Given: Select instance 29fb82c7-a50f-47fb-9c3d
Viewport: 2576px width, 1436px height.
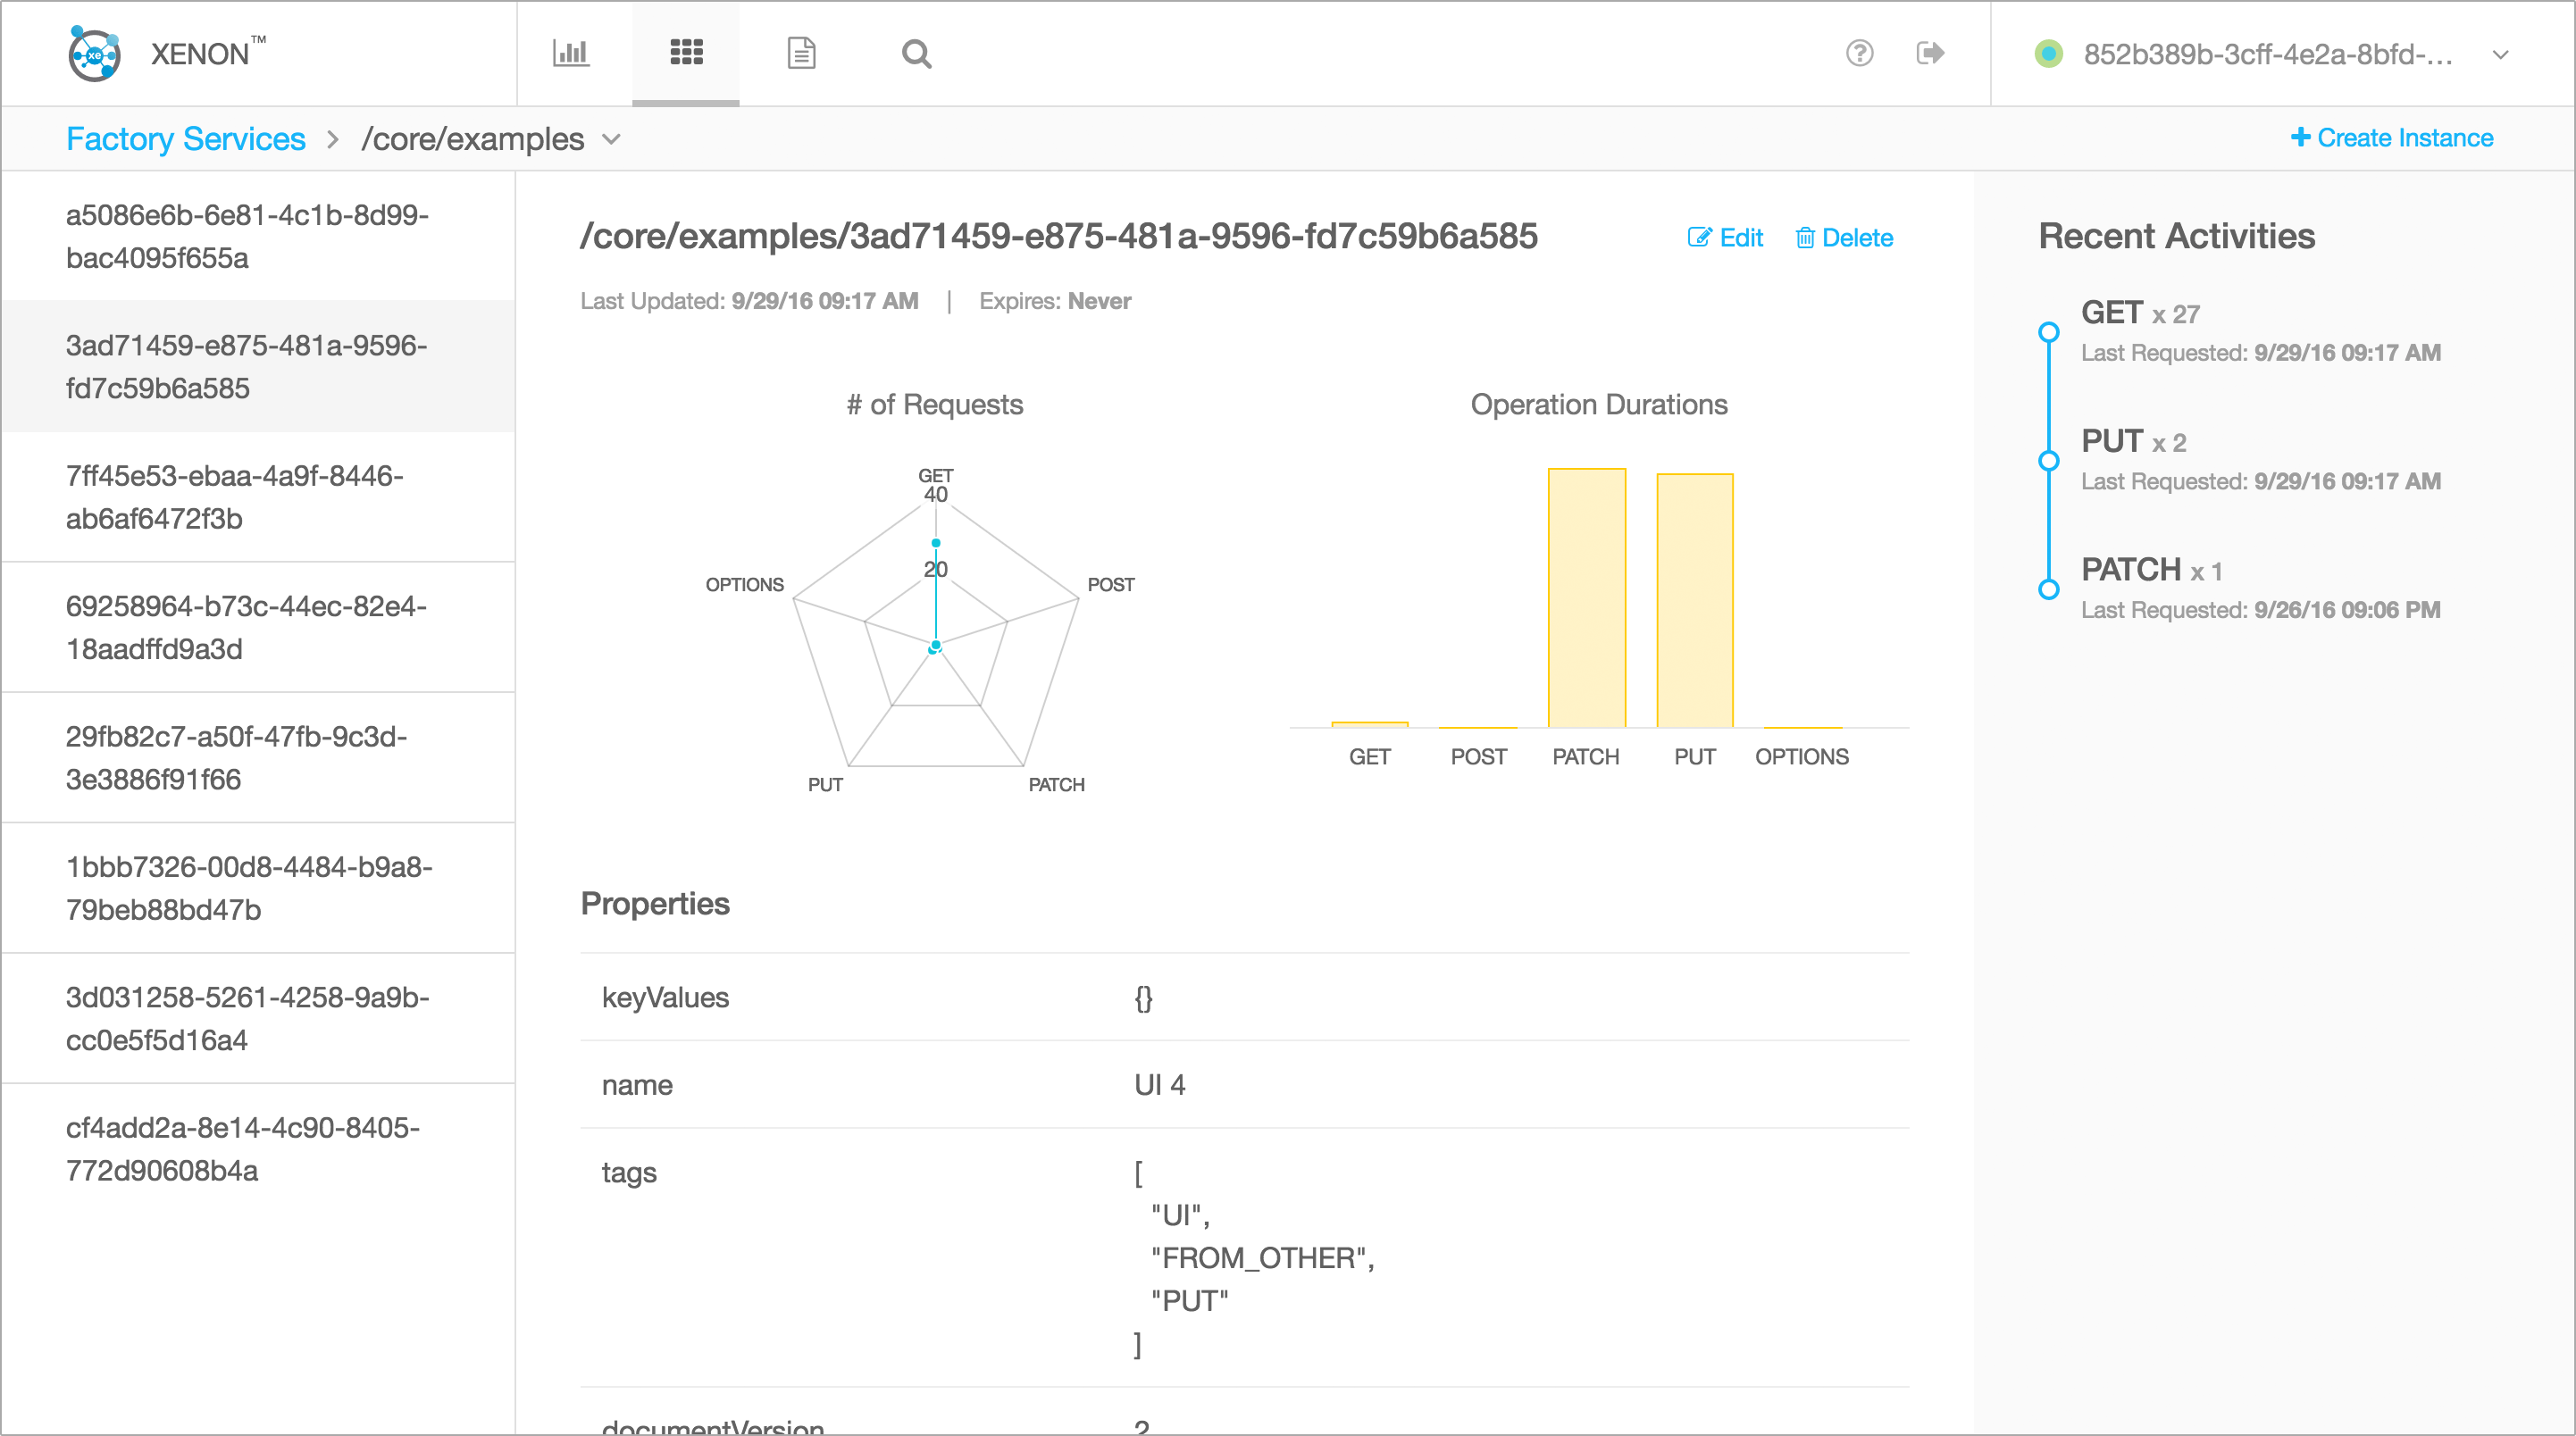Looking at the screenshot, I should coord(258,757).
